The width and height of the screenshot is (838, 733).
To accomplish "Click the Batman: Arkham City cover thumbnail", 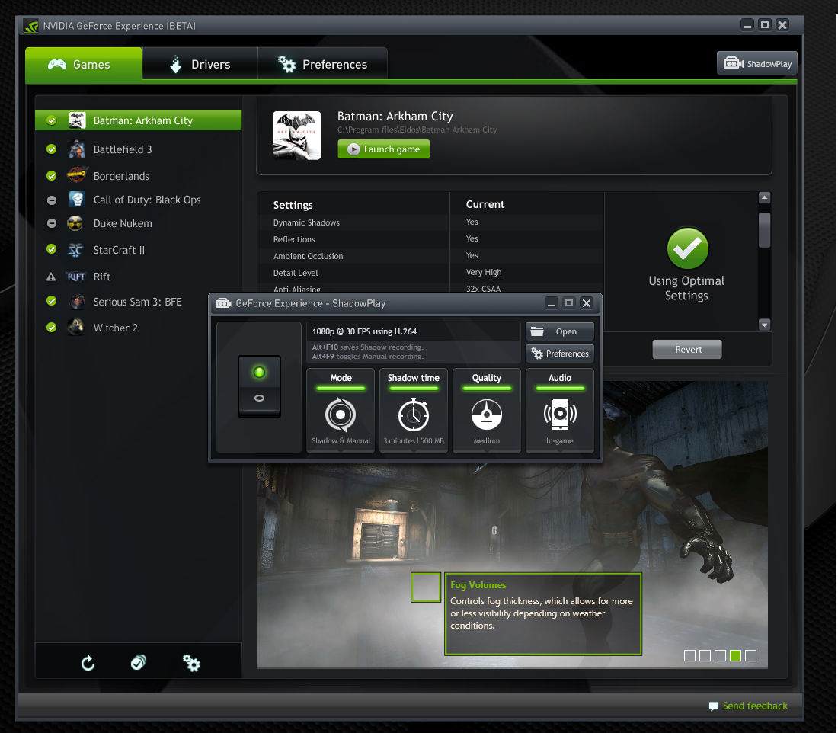I will (x=296, y=136).
